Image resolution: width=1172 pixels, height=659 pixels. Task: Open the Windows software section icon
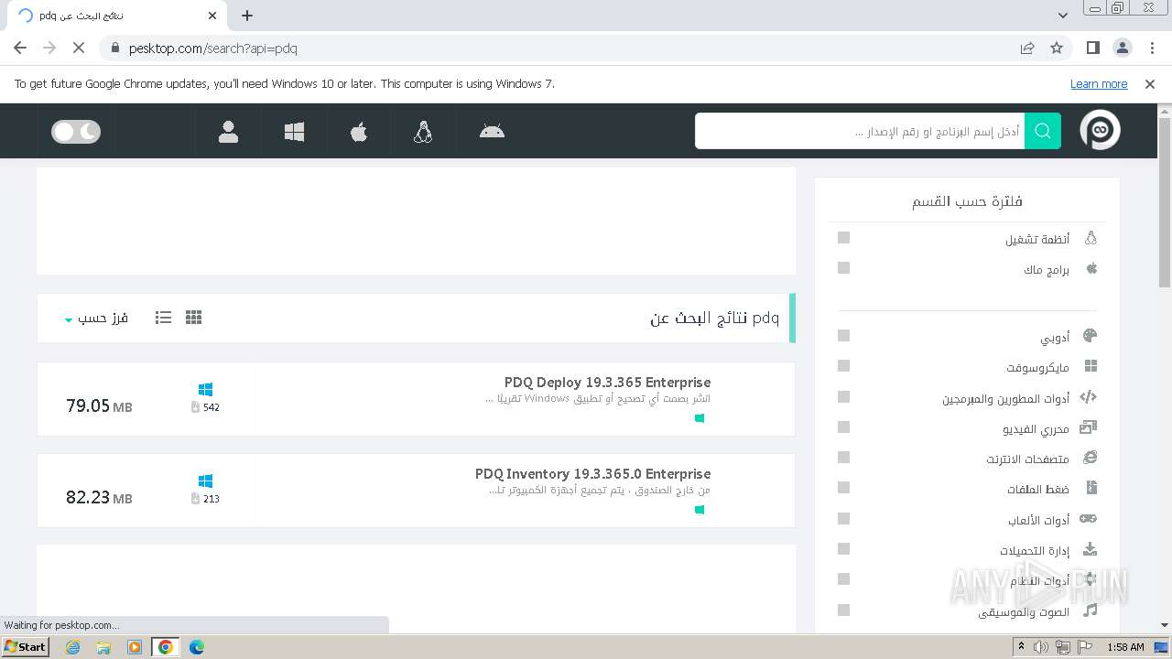pyautogui.click(x=294, y=132)
